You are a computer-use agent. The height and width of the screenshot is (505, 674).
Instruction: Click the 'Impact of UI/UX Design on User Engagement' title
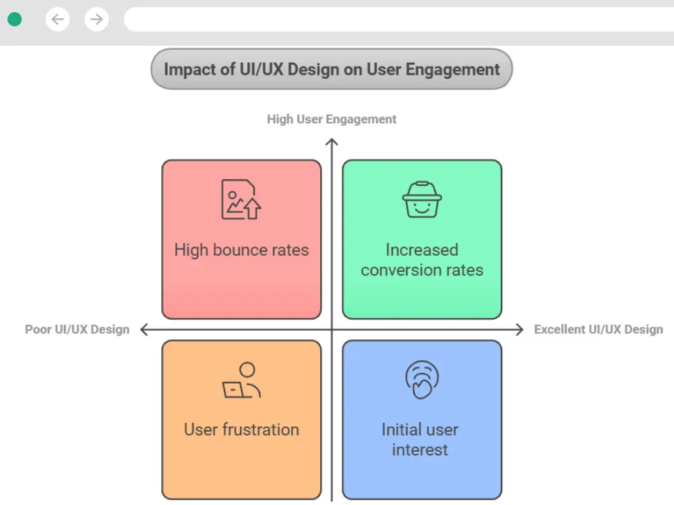coord(332,69)
